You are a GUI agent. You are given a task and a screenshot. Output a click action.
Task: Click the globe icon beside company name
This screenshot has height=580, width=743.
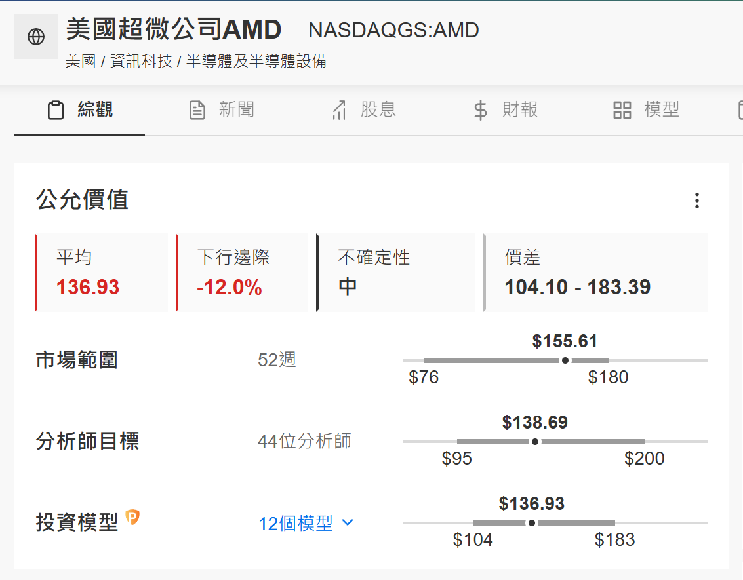[x=36, y=37]
